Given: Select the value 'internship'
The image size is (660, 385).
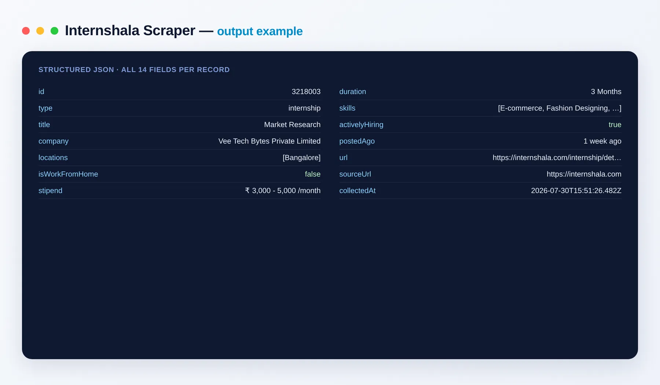Looking at the screenshot, I should (x=304, y=108).
